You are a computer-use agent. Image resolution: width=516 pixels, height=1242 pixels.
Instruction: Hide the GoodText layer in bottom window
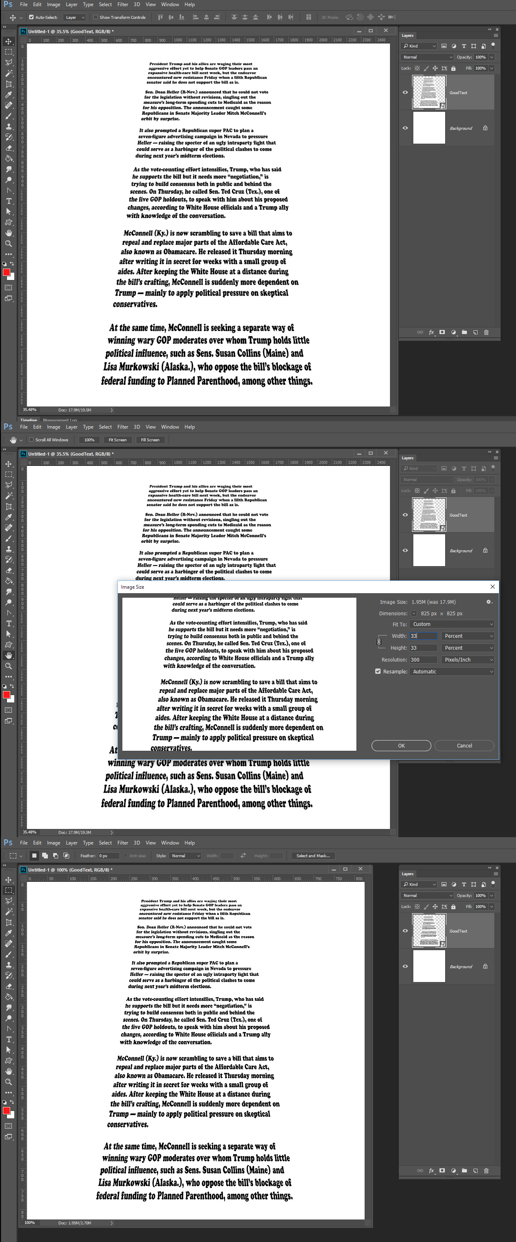(x=405, y=931)
